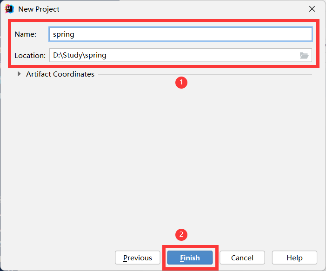The image size is (326, 271).
Task: Click the "New Project" title text
Action: (39, 9)
